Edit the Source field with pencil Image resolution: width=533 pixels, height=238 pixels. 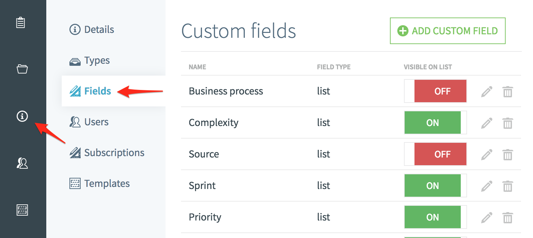coord(486,155)
